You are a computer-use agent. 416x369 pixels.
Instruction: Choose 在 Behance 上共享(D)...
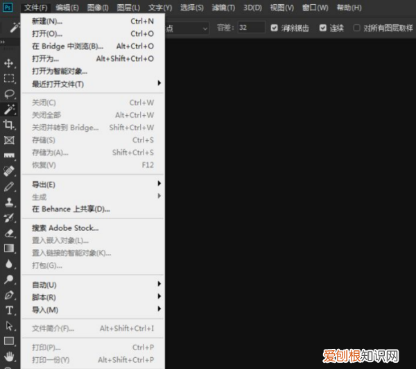tap(93, 209)
